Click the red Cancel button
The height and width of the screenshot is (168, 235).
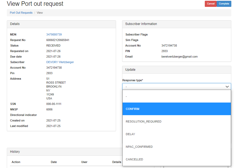click(x=211, y=4)
